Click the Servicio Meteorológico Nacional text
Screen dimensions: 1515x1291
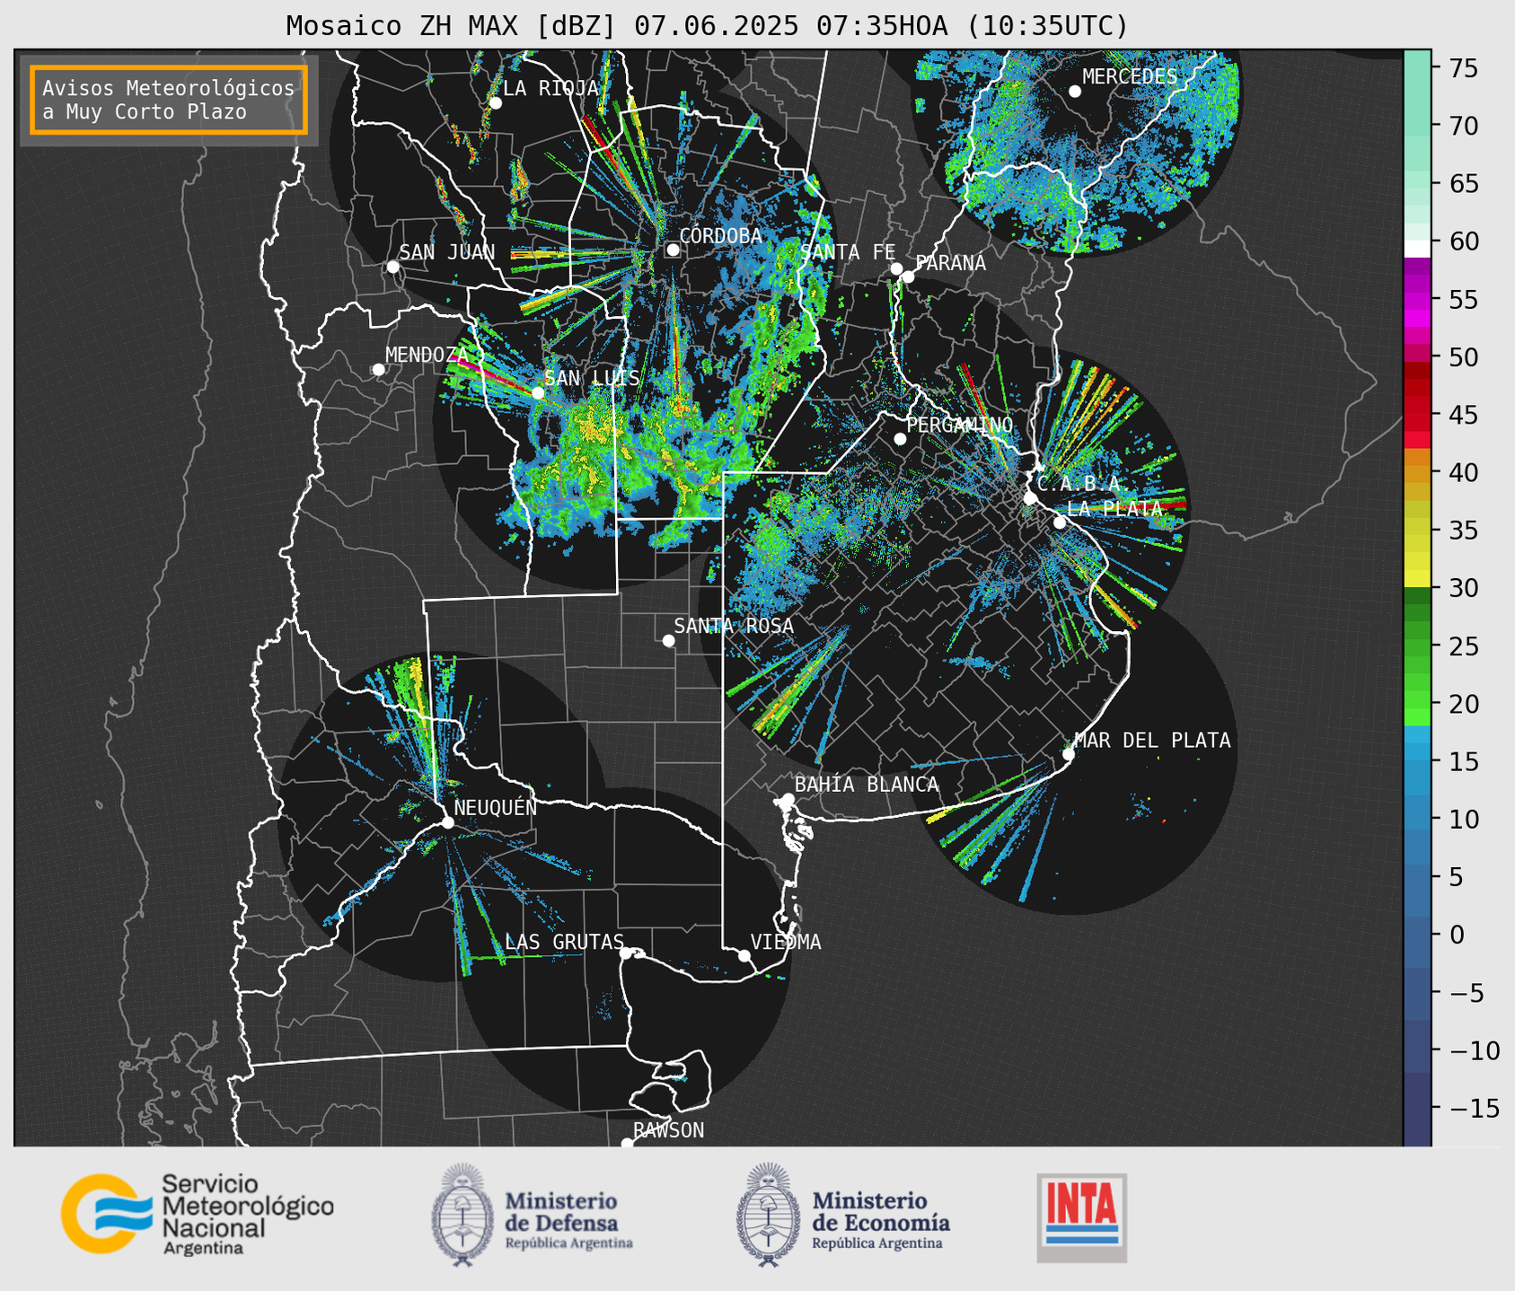click(x=247, y=1216)
